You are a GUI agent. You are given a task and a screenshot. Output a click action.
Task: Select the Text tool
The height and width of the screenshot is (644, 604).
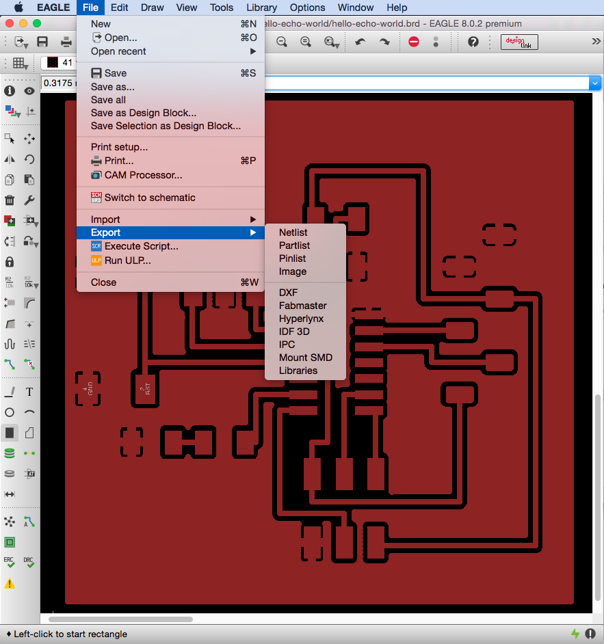tap(29, 392)
